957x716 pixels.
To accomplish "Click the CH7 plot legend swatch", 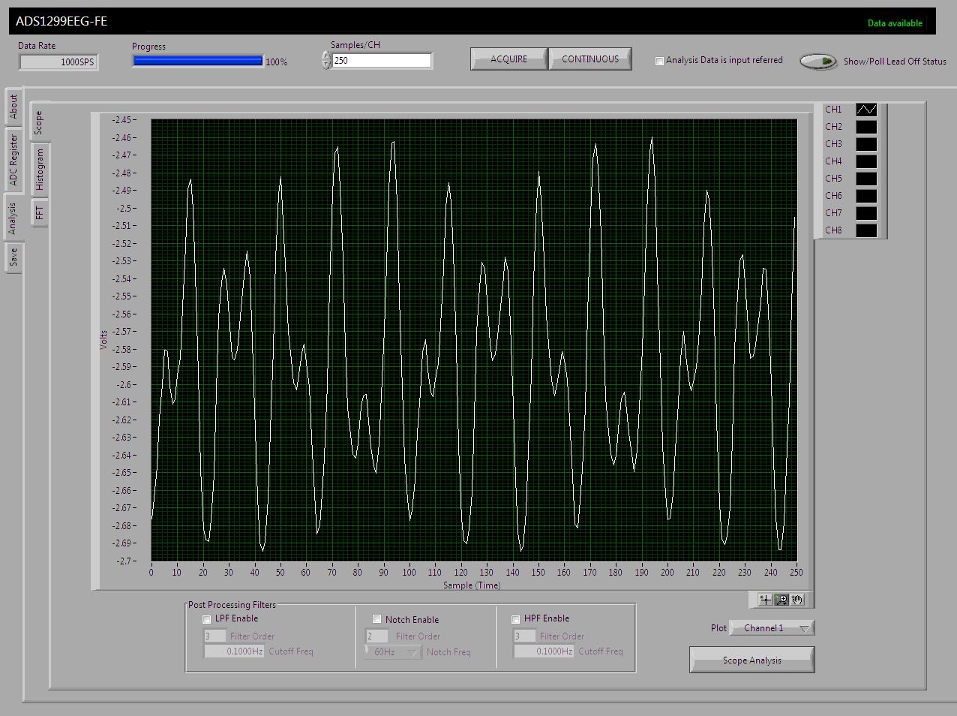I will 866,213.
